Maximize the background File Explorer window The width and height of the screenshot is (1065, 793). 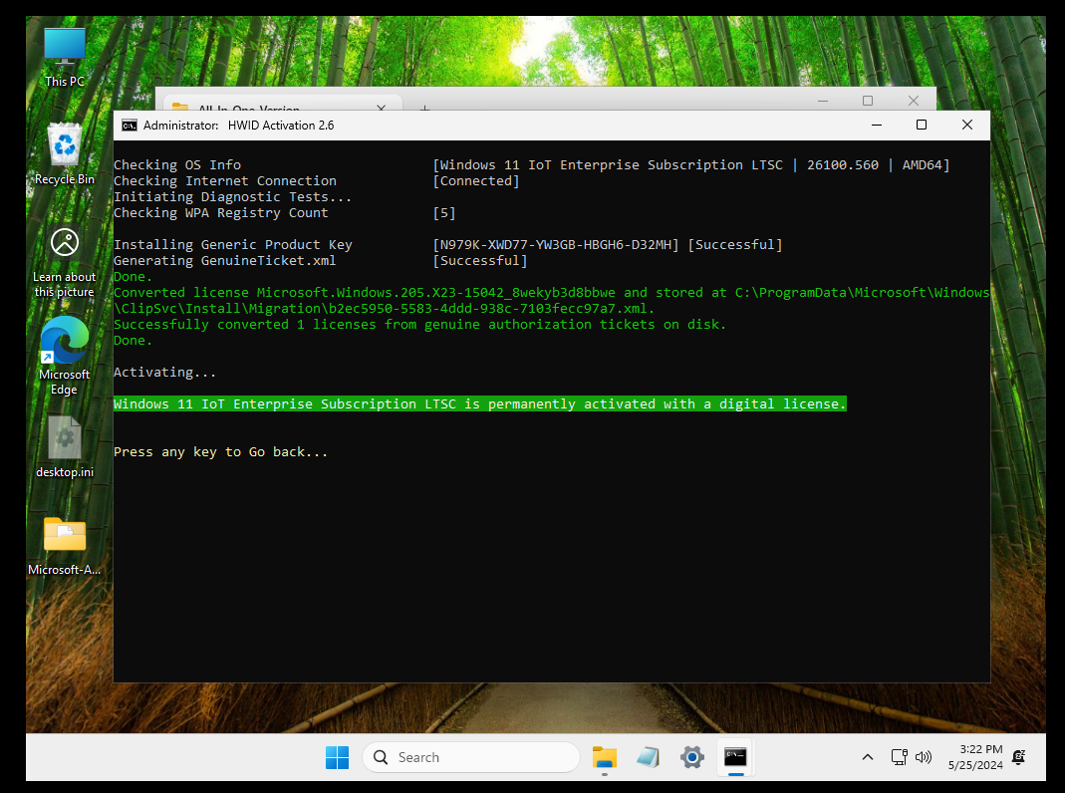868,101
